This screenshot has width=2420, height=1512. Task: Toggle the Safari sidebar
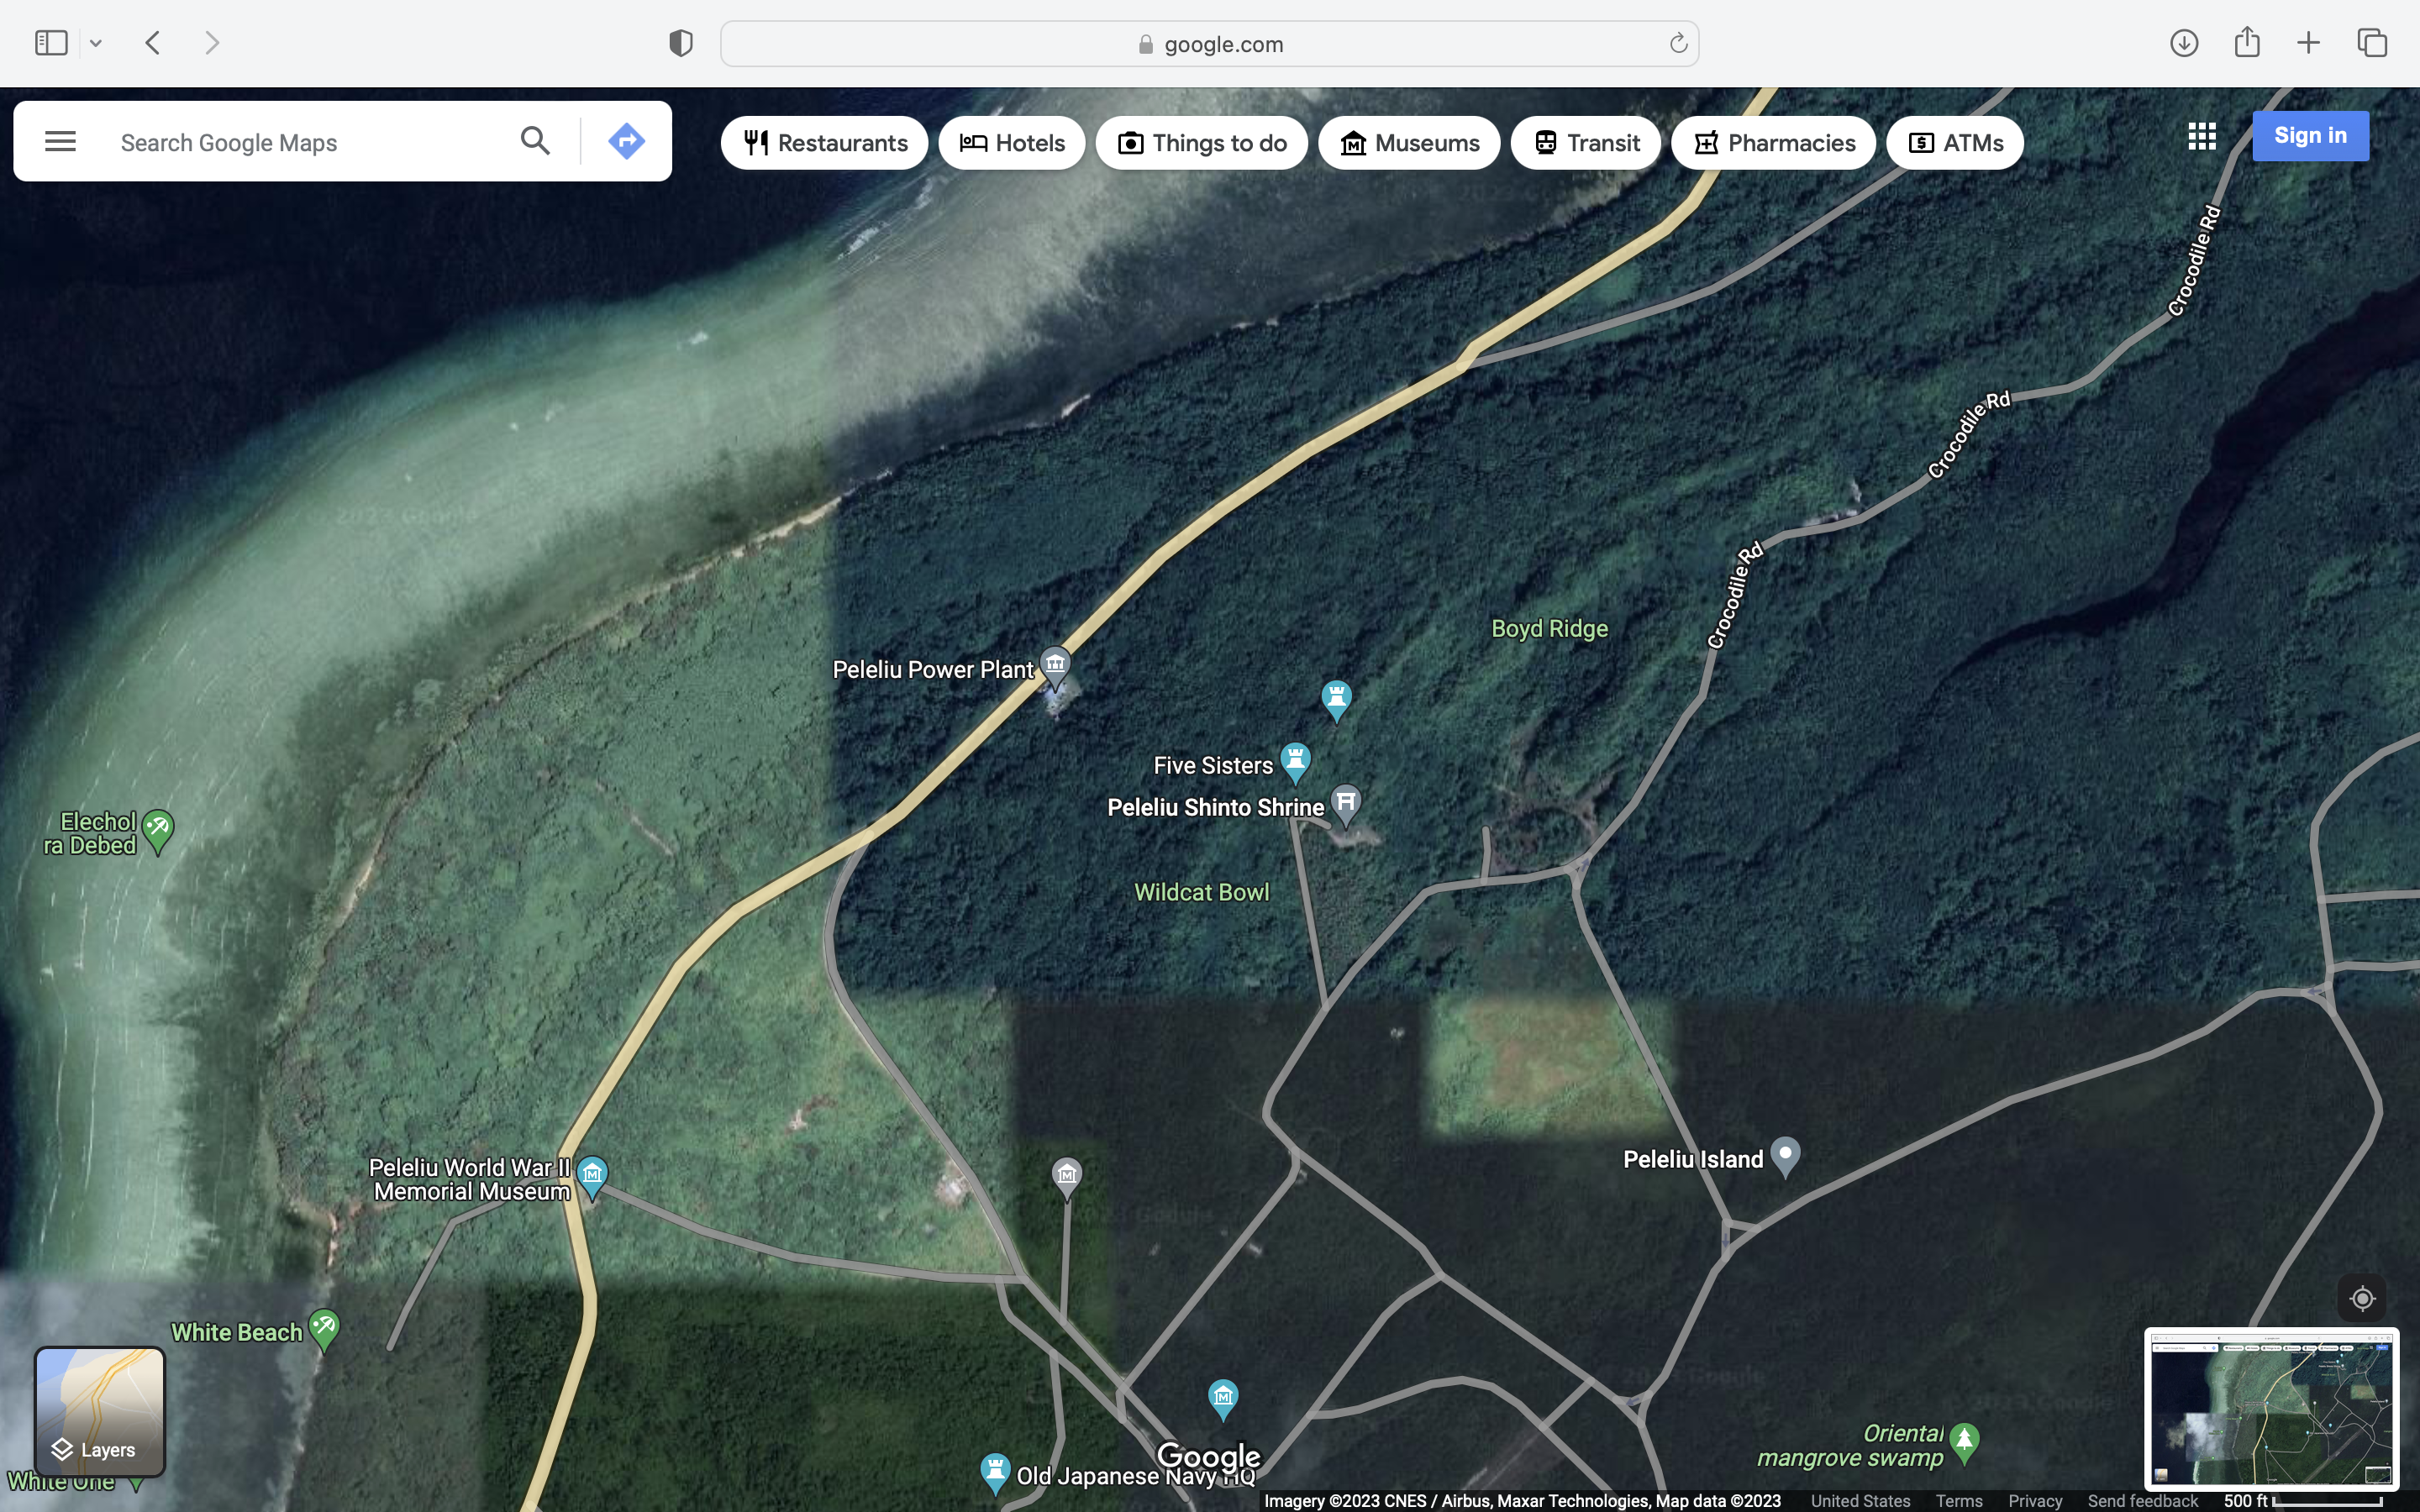(51, 43)
